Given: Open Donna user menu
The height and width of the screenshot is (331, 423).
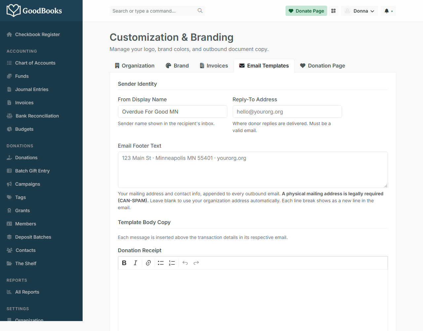Looking at the screenshot, I should coord(360,11).
